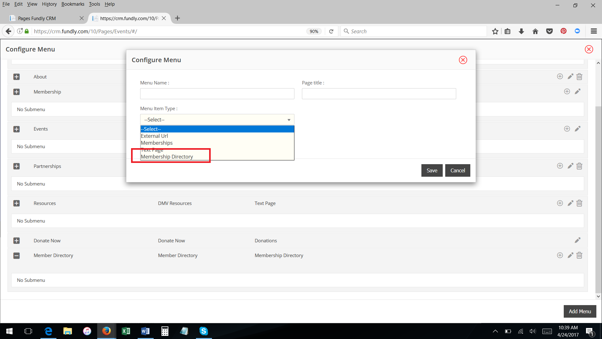Screen dimensions: 602x339
Task: Open Word from the taskbar
Action: click(145, 331)
